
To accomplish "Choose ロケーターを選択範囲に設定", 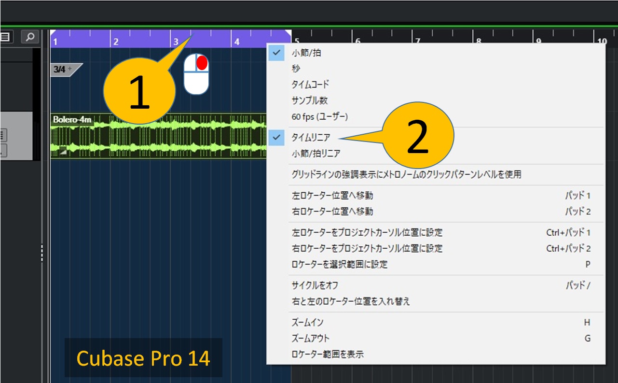I will [339, 264].
